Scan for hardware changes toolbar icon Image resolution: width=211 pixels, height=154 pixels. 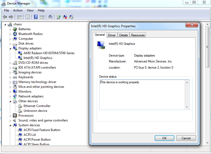50,17
